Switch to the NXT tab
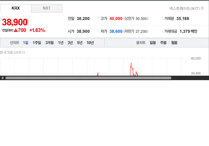 click(47, 8)
